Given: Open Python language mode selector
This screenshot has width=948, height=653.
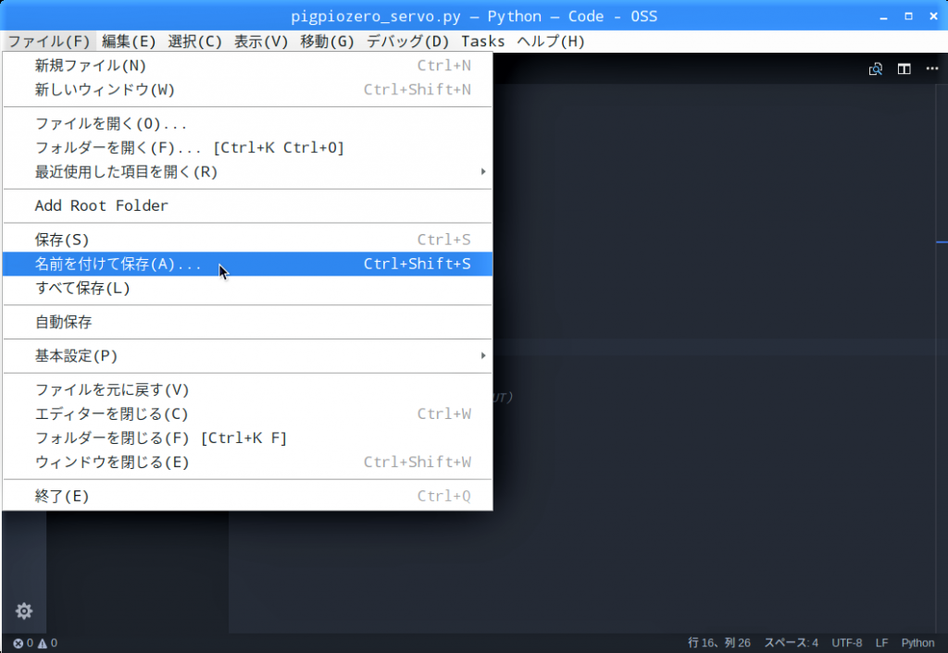Looking at the screenshot, I should click(x=917, y=643).
